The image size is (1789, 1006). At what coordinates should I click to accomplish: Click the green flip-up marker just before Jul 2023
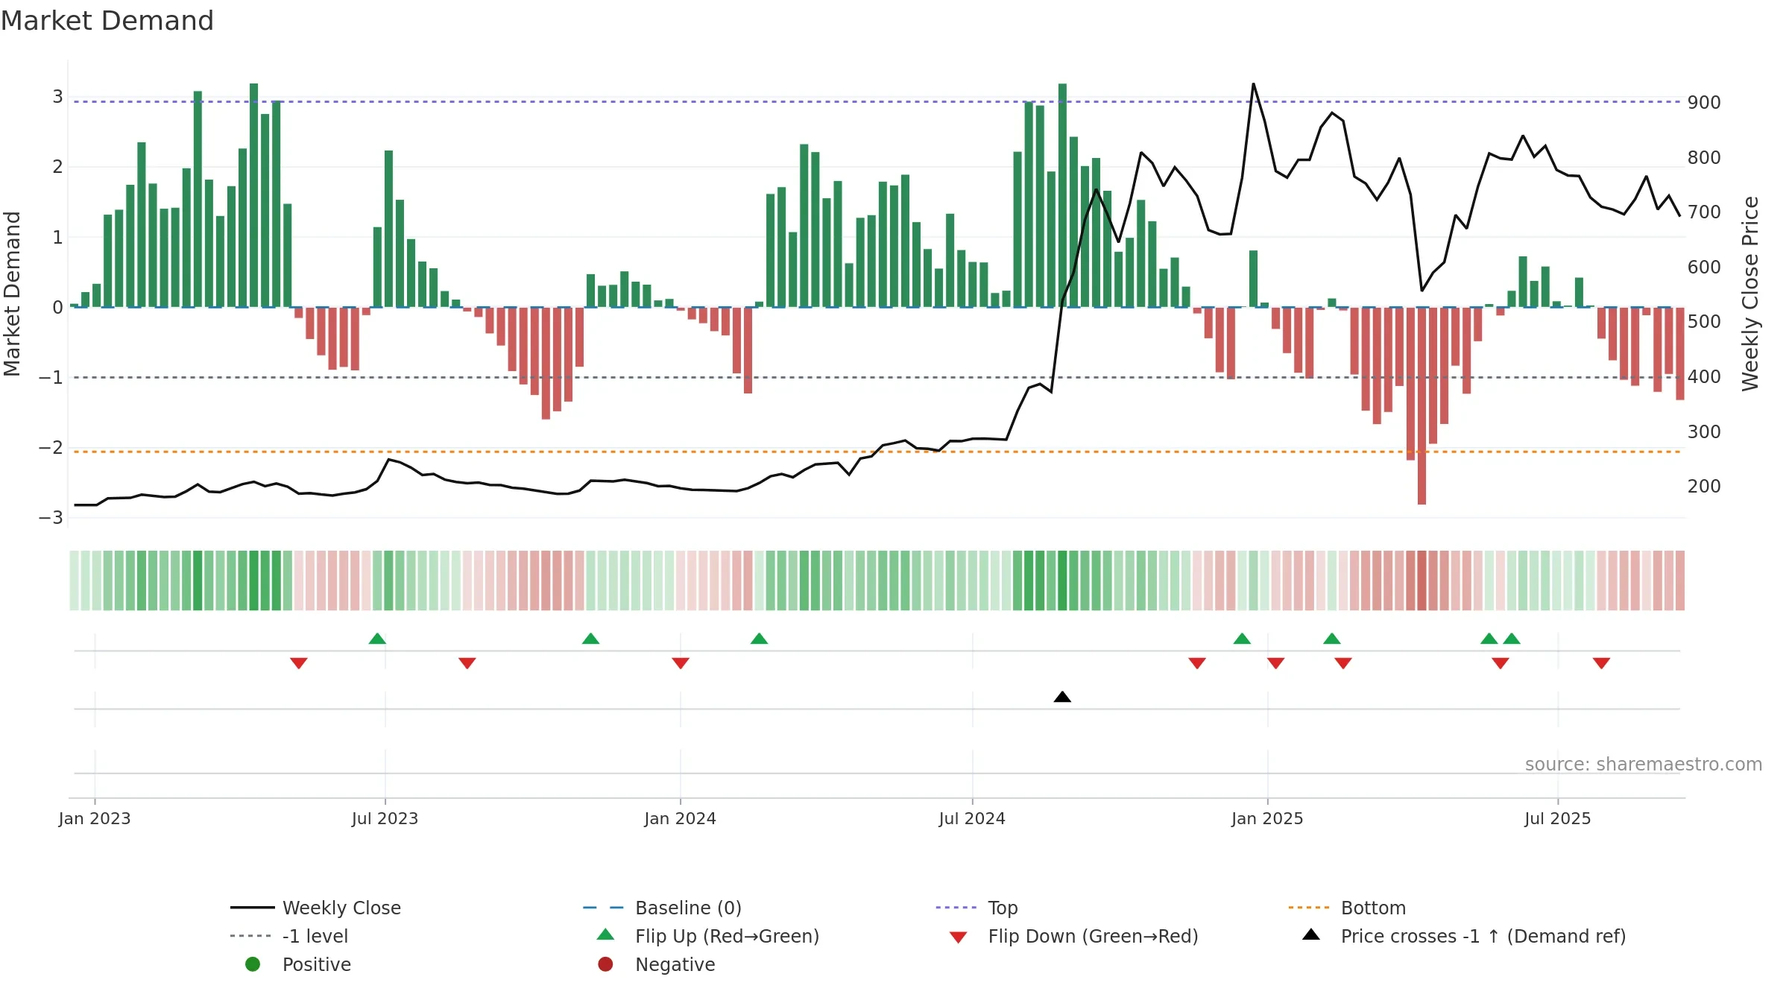(x=377, y=639)
